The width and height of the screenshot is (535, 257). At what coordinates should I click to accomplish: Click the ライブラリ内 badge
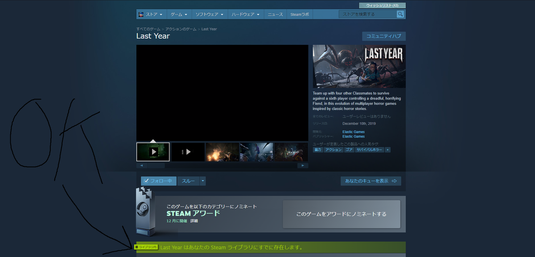click(x=146, y=247)
